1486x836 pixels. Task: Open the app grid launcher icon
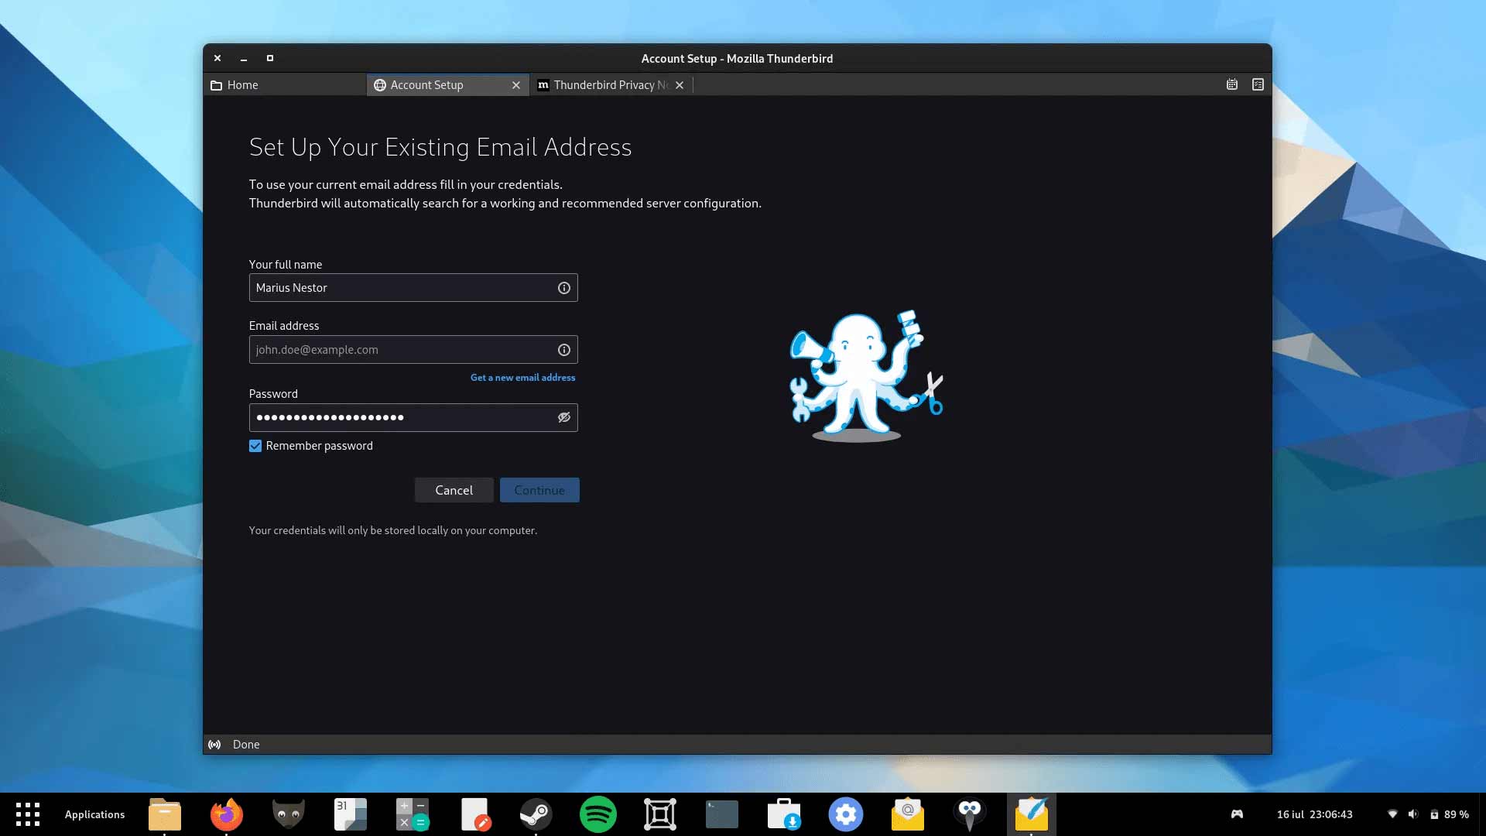point(28,814)
